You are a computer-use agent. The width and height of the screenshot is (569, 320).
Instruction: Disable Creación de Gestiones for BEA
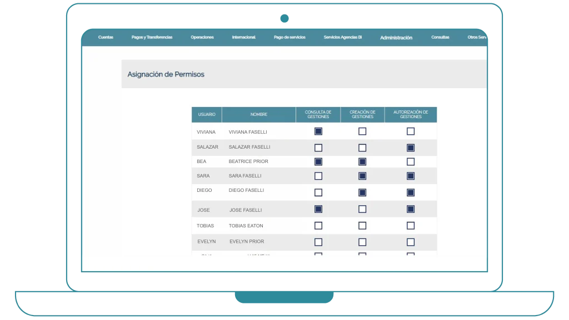[362, 162]
